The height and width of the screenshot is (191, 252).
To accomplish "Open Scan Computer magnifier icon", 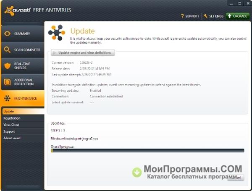I will click(x=7, y=50).
